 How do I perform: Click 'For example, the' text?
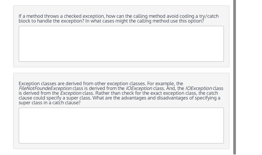click(x=165, y=83)
